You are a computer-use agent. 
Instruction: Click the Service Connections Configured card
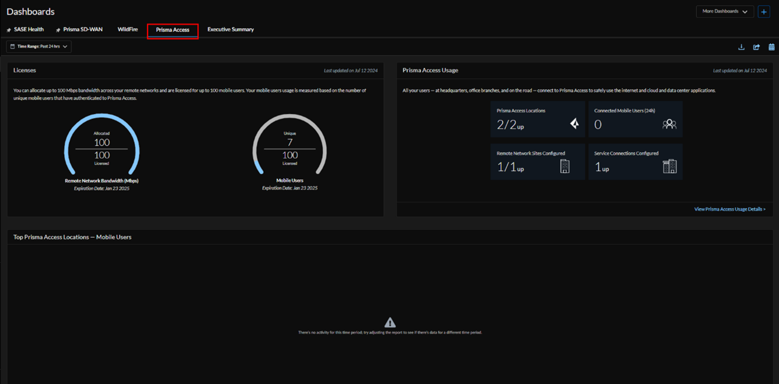(635, 162)
